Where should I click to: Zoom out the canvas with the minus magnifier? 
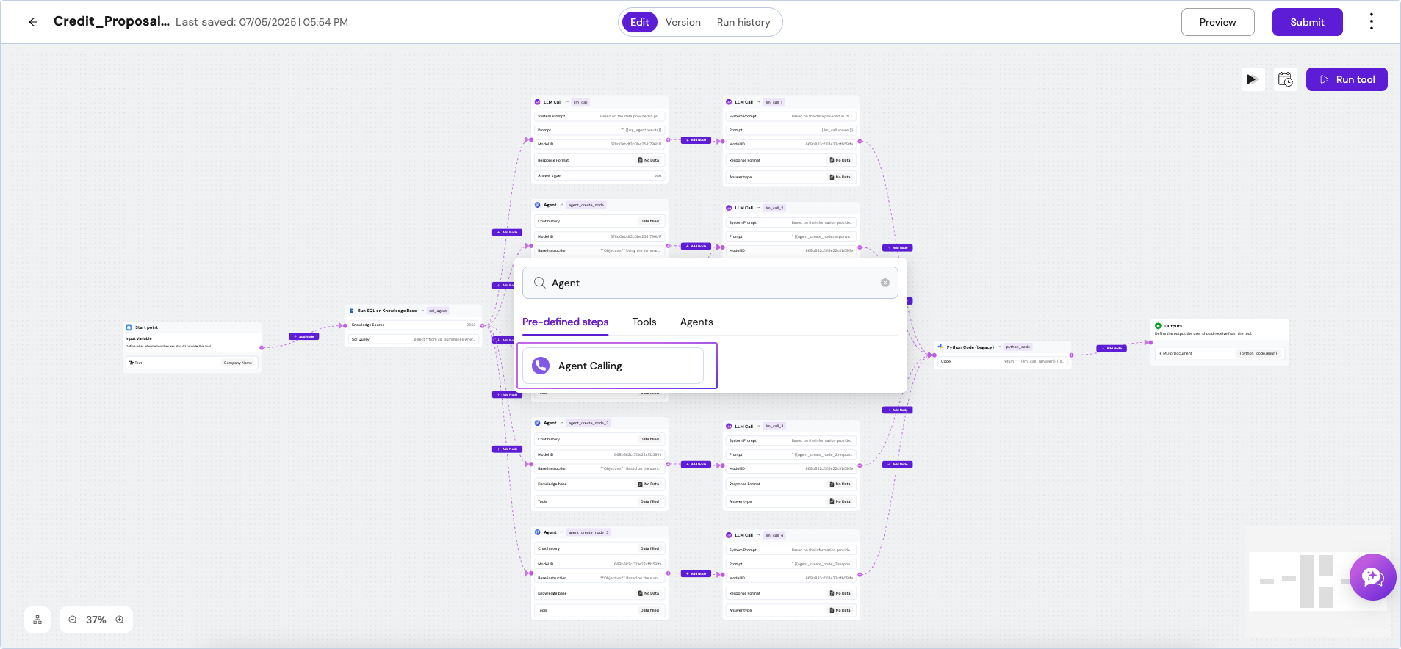73,620
